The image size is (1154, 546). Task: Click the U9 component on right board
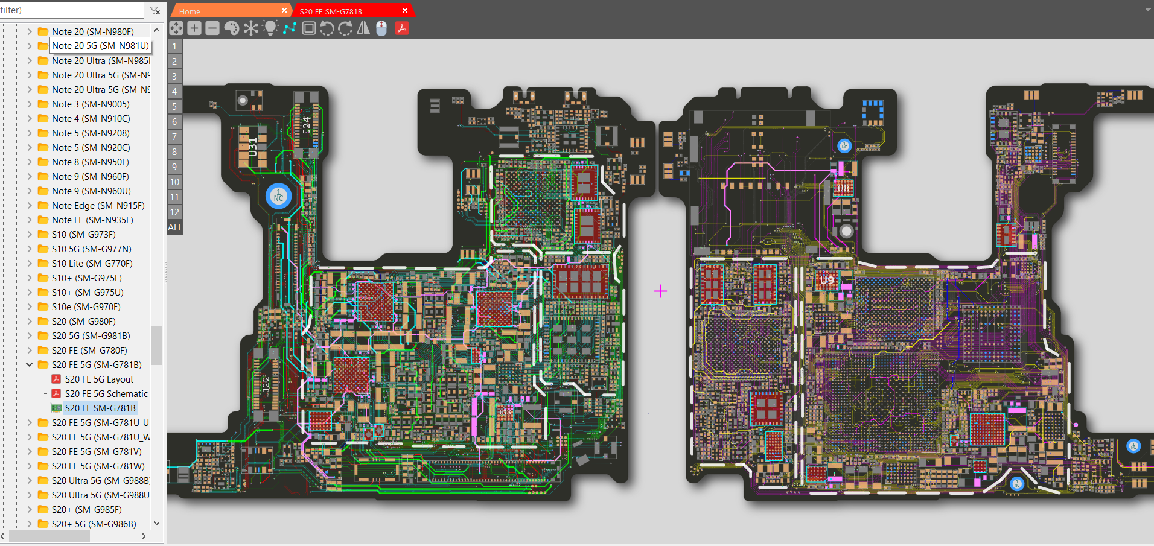tap(827, 281)
